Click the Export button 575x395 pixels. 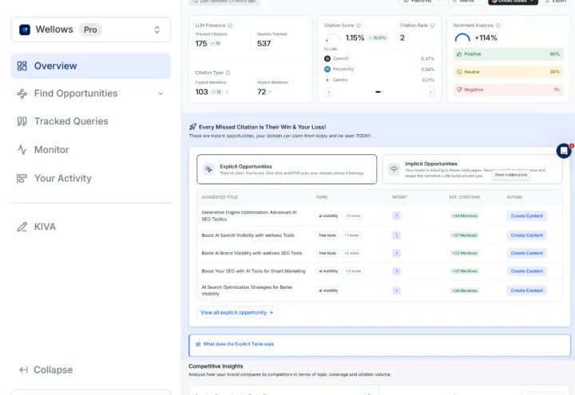556,2
